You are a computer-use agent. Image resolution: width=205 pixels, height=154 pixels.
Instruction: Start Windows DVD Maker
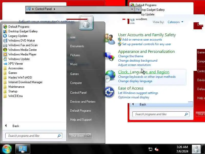click(x=22, y=41)
